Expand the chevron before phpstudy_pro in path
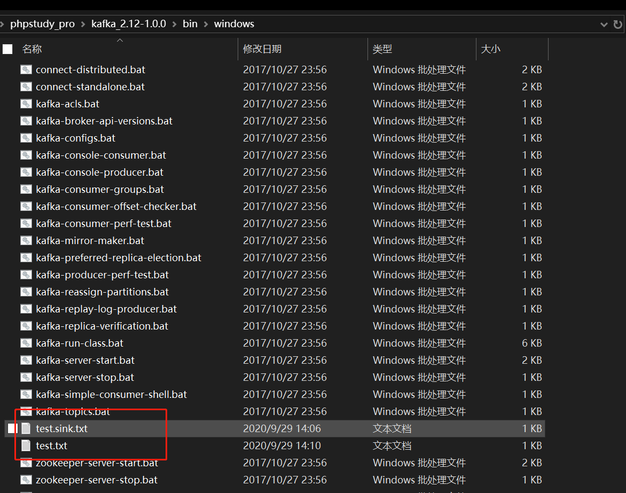The height and width of the screenshot is (493, 626). tap(2, 25)
